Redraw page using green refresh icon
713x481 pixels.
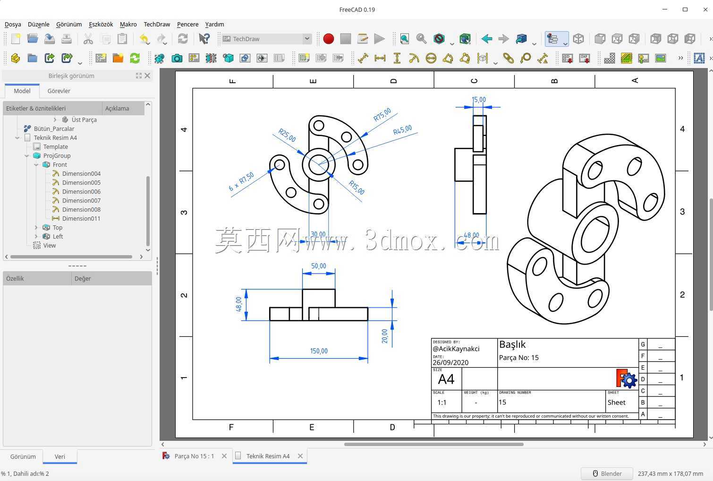135,58
